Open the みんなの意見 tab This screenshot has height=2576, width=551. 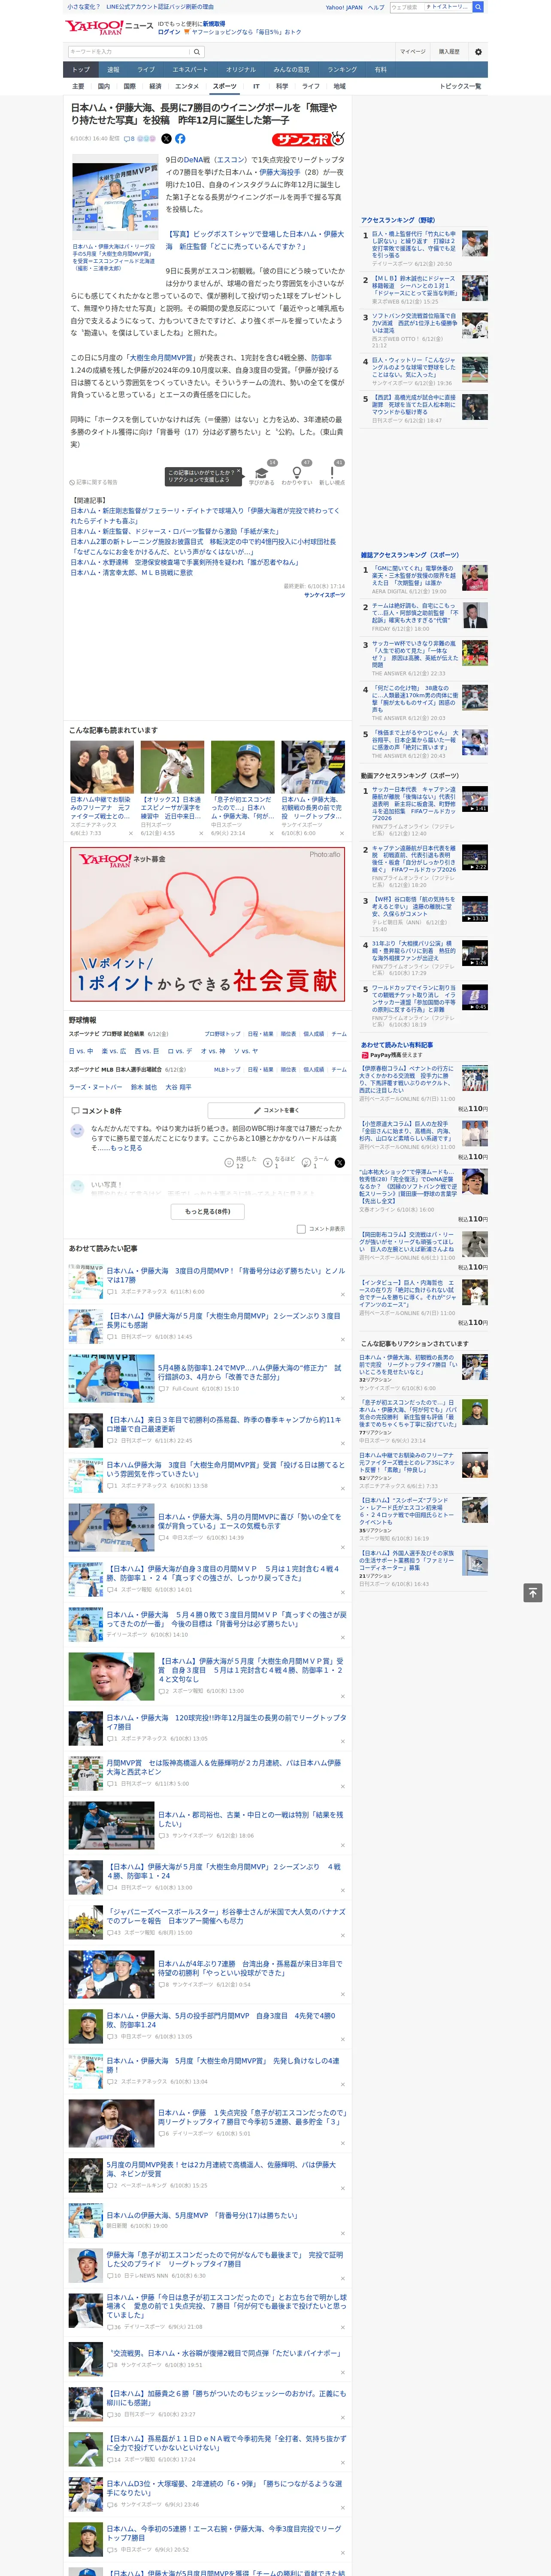291,70
